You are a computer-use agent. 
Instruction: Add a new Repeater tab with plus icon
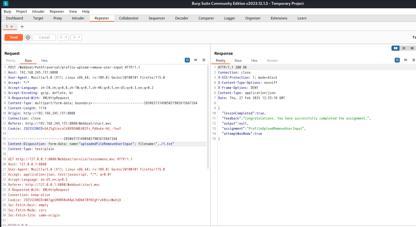click(22, 26)
